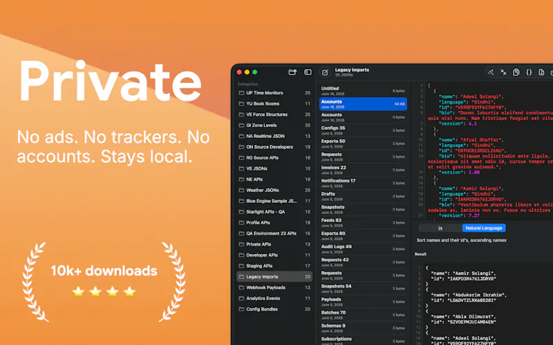Click the curly braces icon
The width and height of the screenshot is (553, 345).
[529, 72]
